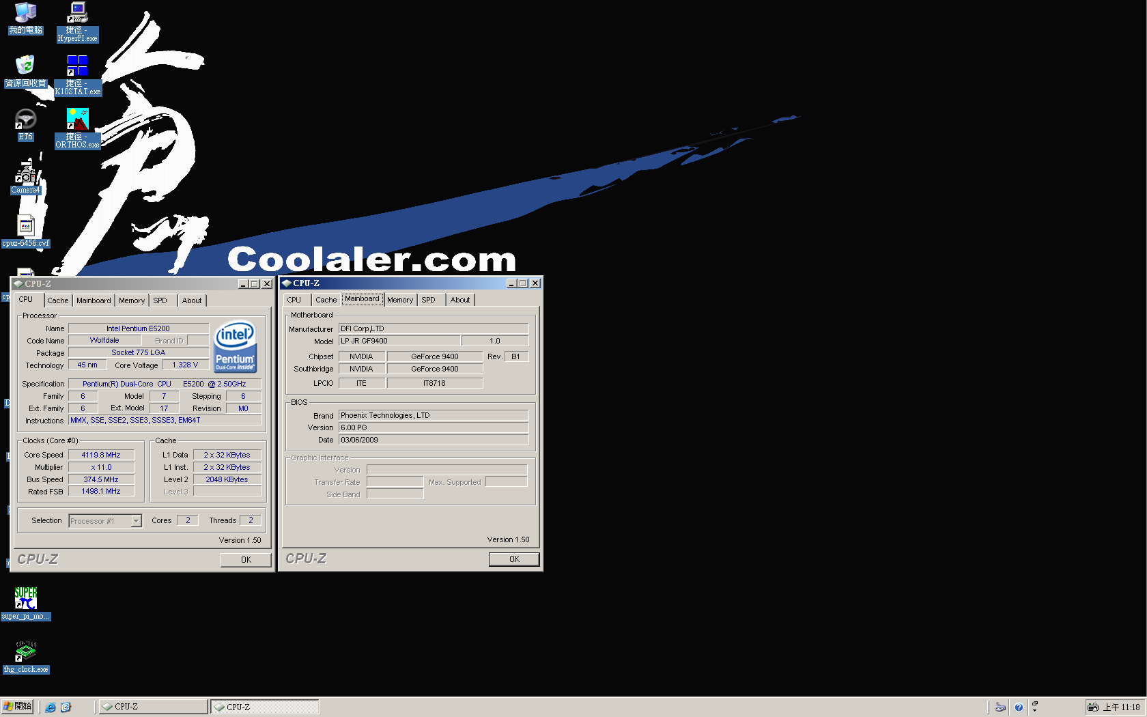Open About tab in right CPU-Z window
1147x717 pixels.
coord(460,300)
